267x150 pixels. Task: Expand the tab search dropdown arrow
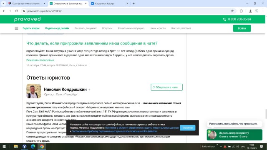3,3
